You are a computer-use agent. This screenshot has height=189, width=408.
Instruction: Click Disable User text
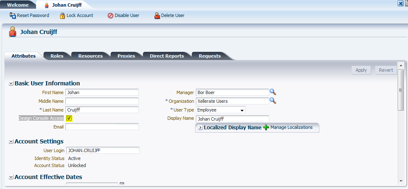point(127,15)
